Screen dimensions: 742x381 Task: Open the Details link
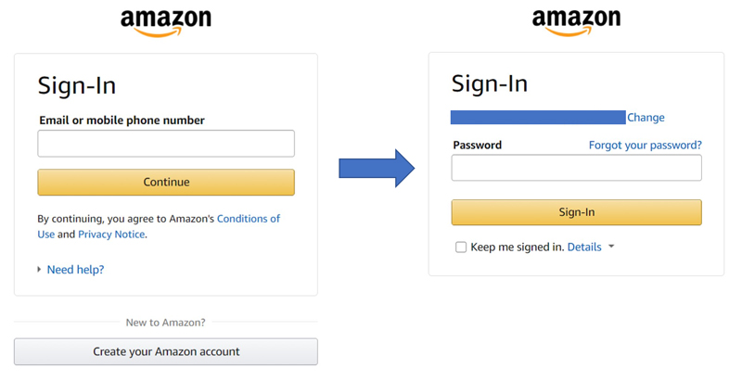pyautogui.click(x=584, y=248)
